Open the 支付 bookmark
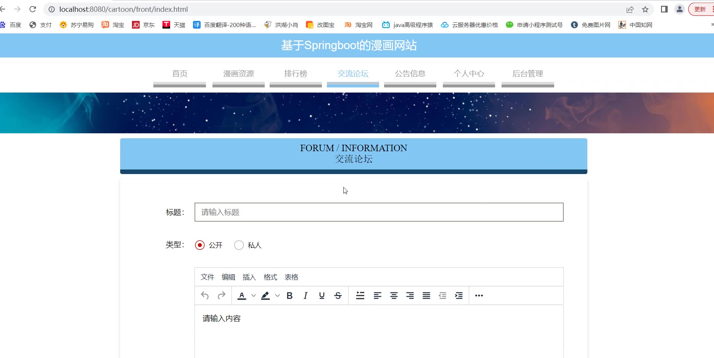Screen dimensions: 714x358 coord(40,25)
